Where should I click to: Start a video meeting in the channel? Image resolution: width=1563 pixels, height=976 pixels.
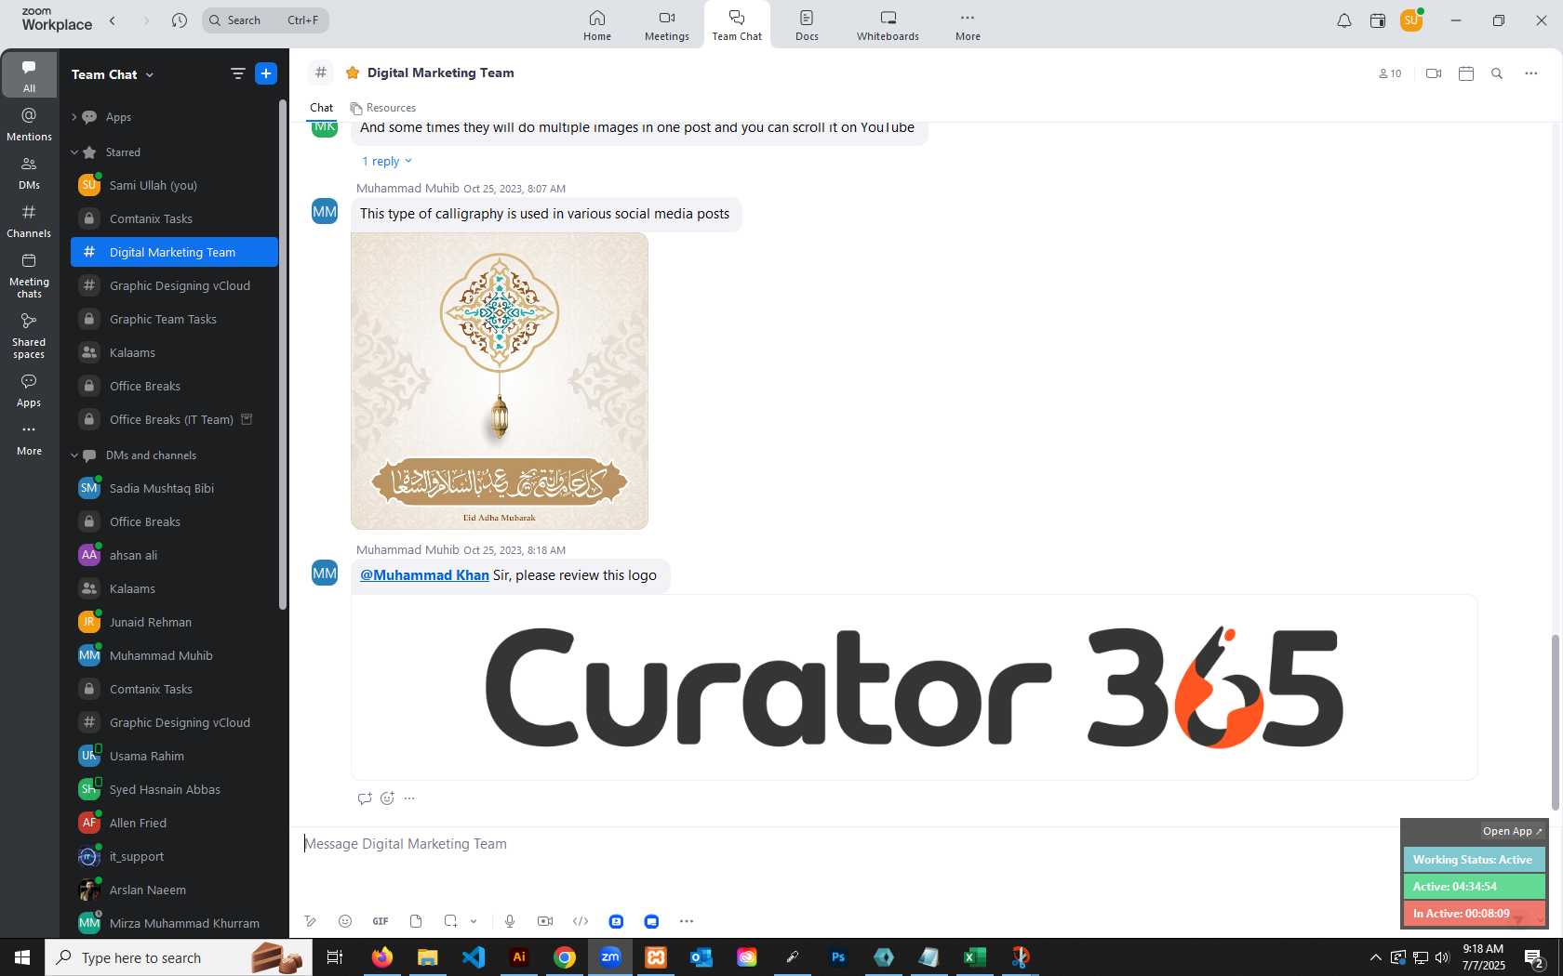[1434, 73]
